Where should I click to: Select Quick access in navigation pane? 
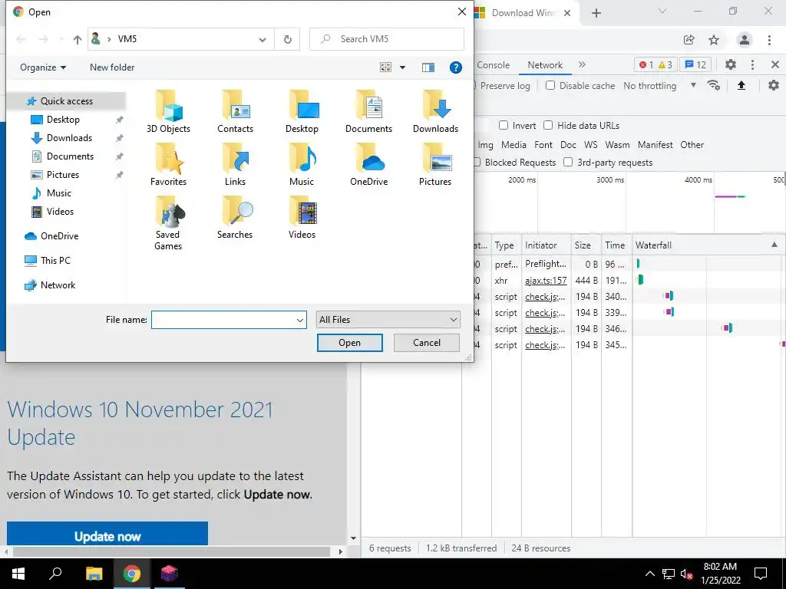(67, 101)
